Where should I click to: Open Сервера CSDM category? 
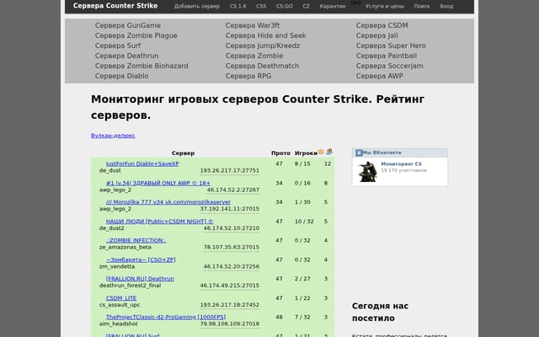click(382, 25)
